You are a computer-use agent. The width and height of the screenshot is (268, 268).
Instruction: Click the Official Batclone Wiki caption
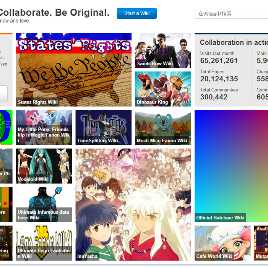(x=220, y=218)
